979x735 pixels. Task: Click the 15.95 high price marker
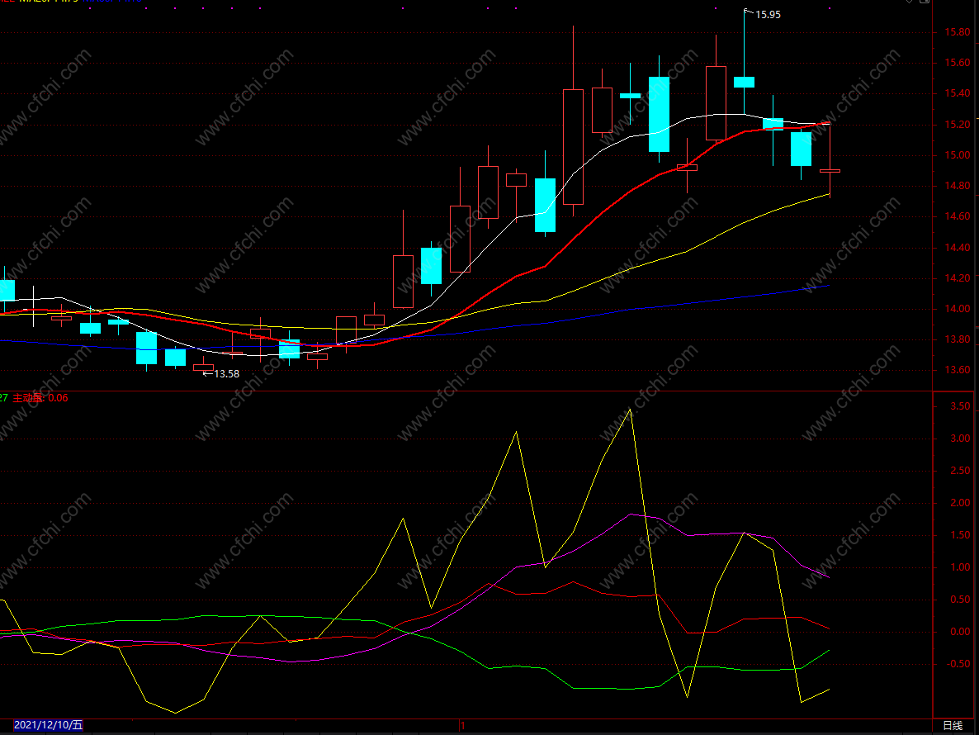click(768, 14)
